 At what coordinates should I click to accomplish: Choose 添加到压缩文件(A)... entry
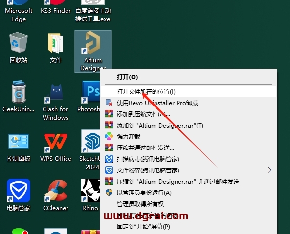pyautogui.click(x=188, y=114)
